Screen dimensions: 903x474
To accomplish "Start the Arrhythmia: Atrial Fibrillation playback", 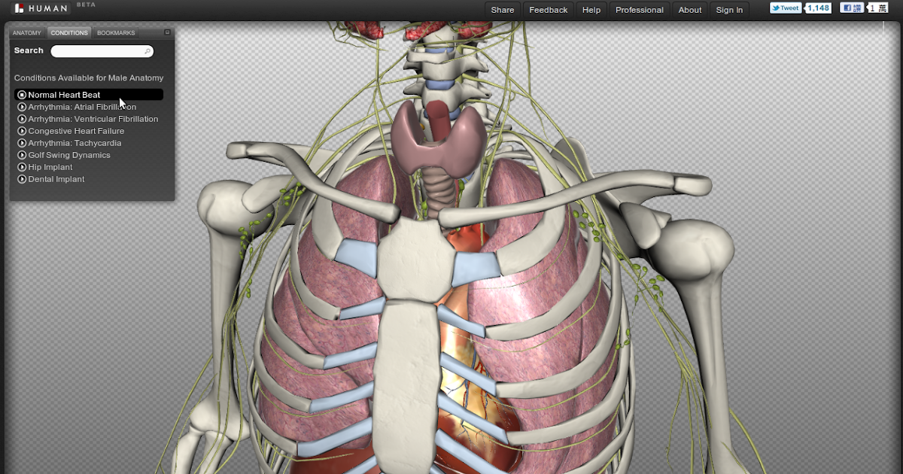I will point(20,106).
